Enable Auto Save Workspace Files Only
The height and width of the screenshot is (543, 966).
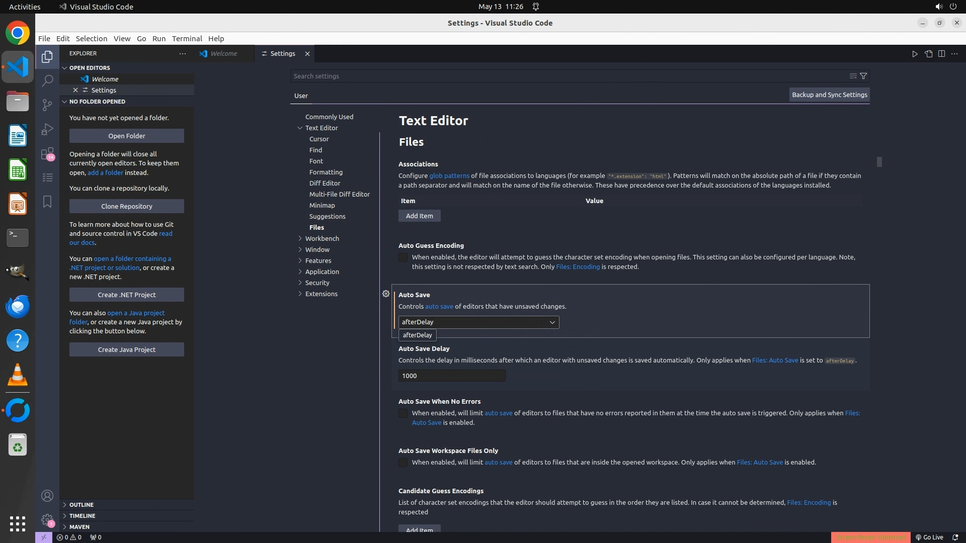pyautogui.click(x=403, y=463)
